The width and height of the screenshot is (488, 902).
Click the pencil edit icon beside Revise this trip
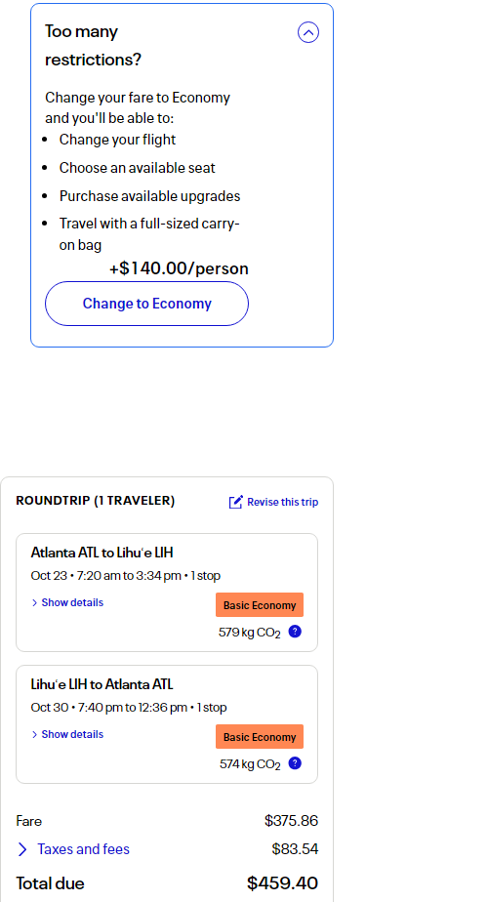coord(236,502)
